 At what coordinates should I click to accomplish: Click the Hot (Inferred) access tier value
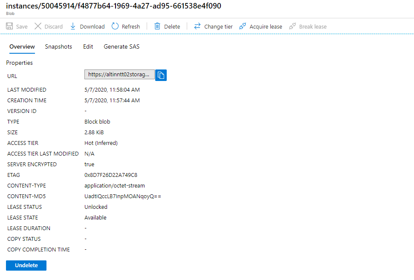(x=101, y=143)
